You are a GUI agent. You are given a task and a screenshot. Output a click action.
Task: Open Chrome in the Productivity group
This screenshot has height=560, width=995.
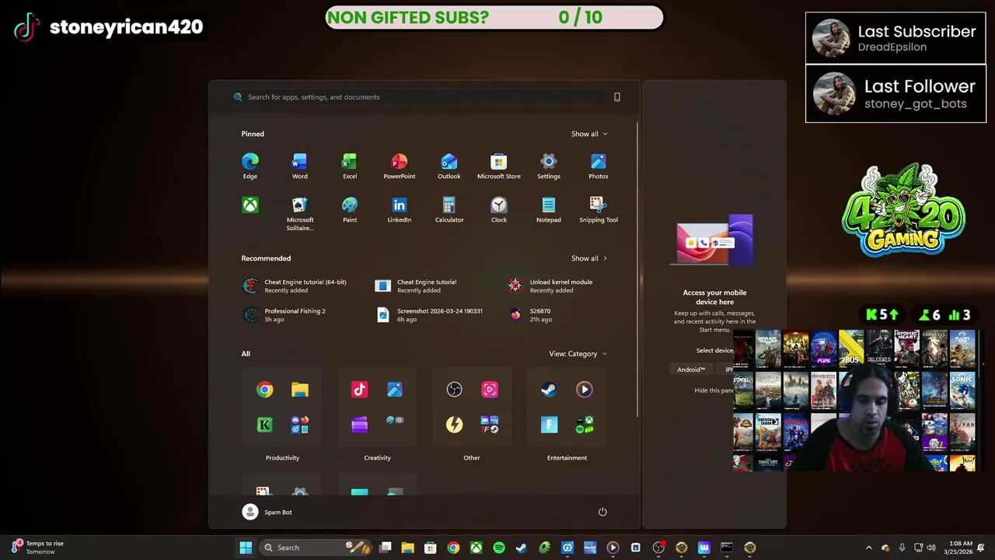point(265,390)
